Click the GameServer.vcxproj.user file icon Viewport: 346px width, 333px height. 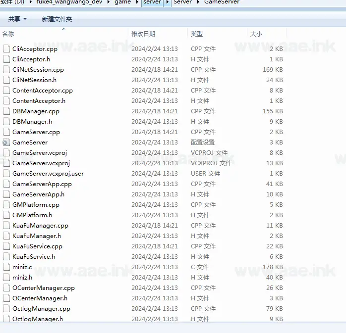(x=6, y=173)
